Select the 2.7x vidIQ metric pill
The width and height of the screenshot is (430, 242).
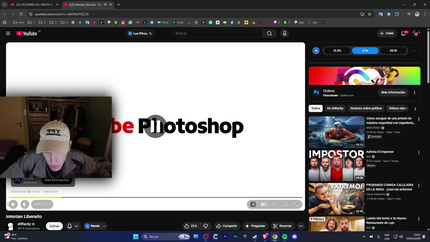click(x=365, y=51)
